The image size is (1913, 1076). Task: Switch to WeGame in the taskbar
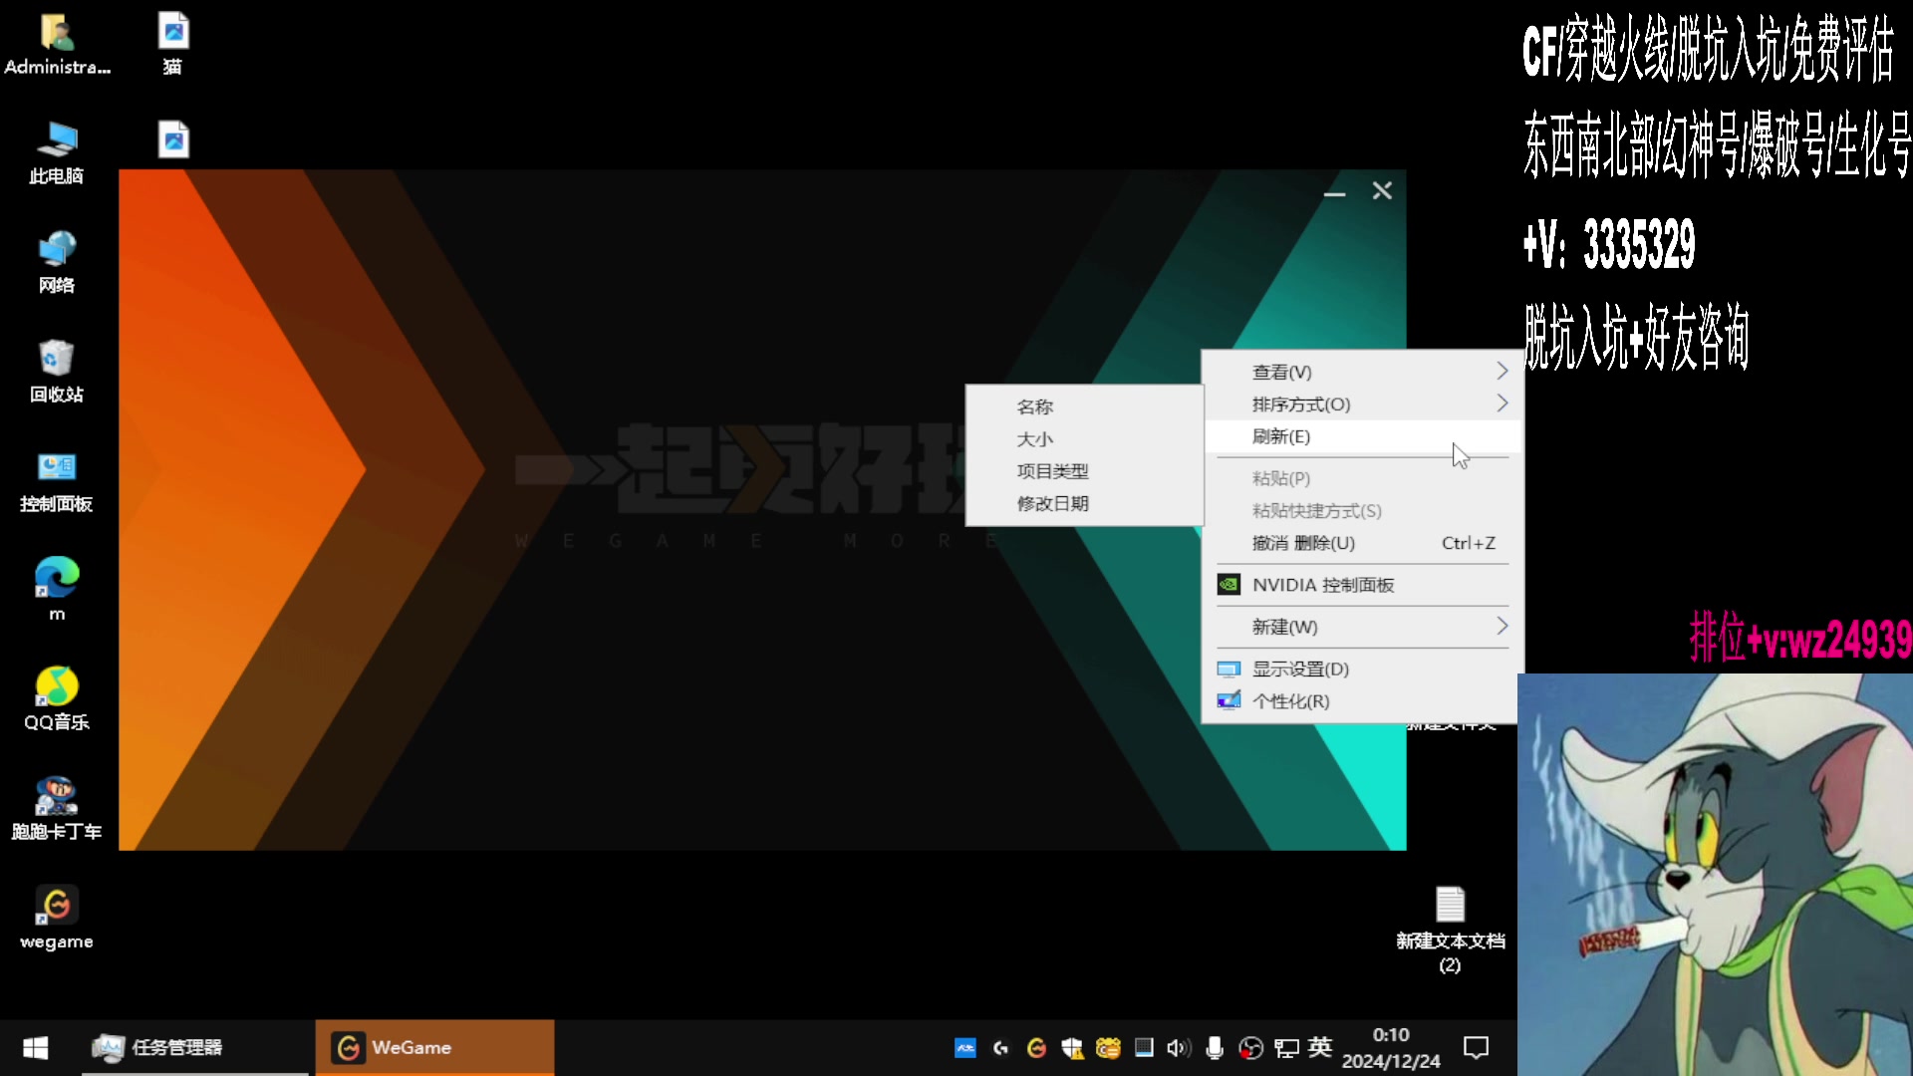pos(434,1047)
